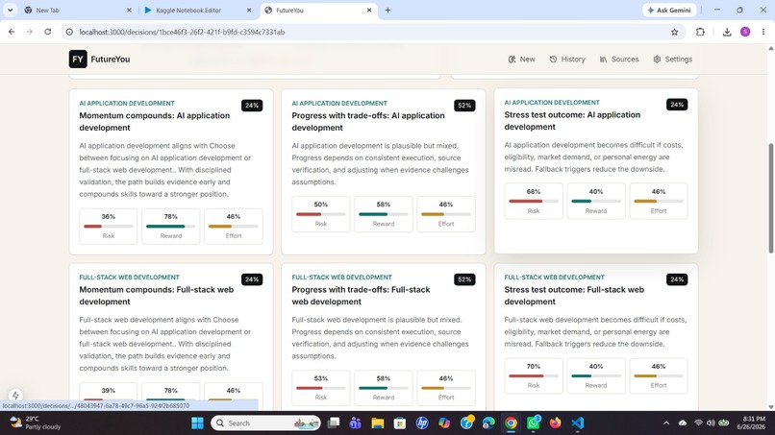
Task: Open the Chrome three-dot menu
Action: pyautogui.click(x=763, y=32)
